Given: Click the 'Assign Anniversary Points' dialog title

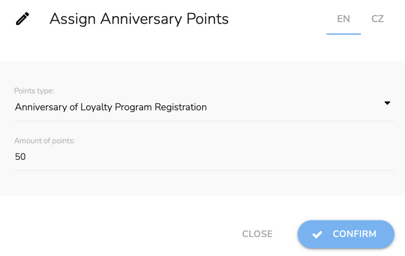Looking at the screenshot, I should tap(139, 19).
